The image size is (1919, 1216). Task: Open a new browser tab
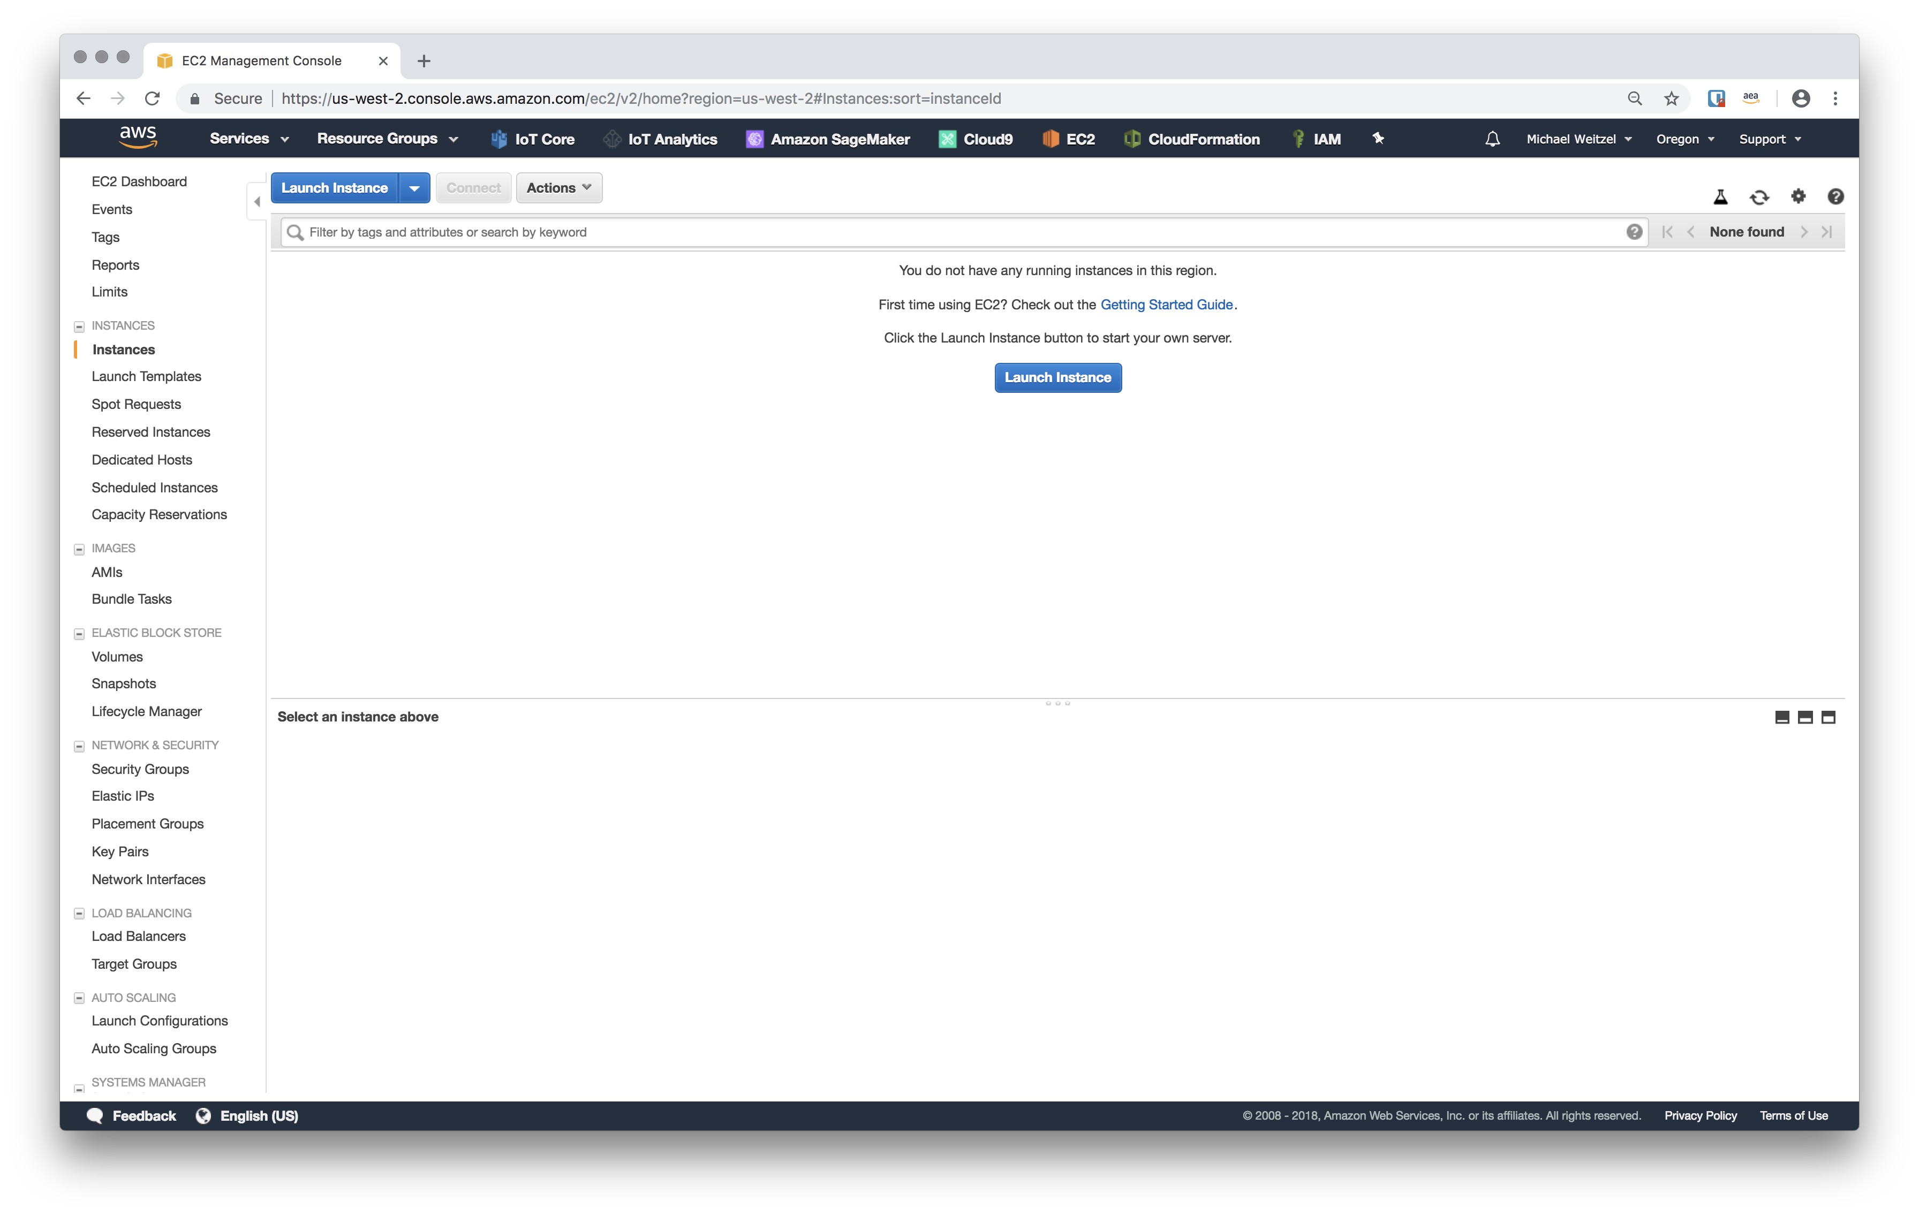(x=424, y=60)
